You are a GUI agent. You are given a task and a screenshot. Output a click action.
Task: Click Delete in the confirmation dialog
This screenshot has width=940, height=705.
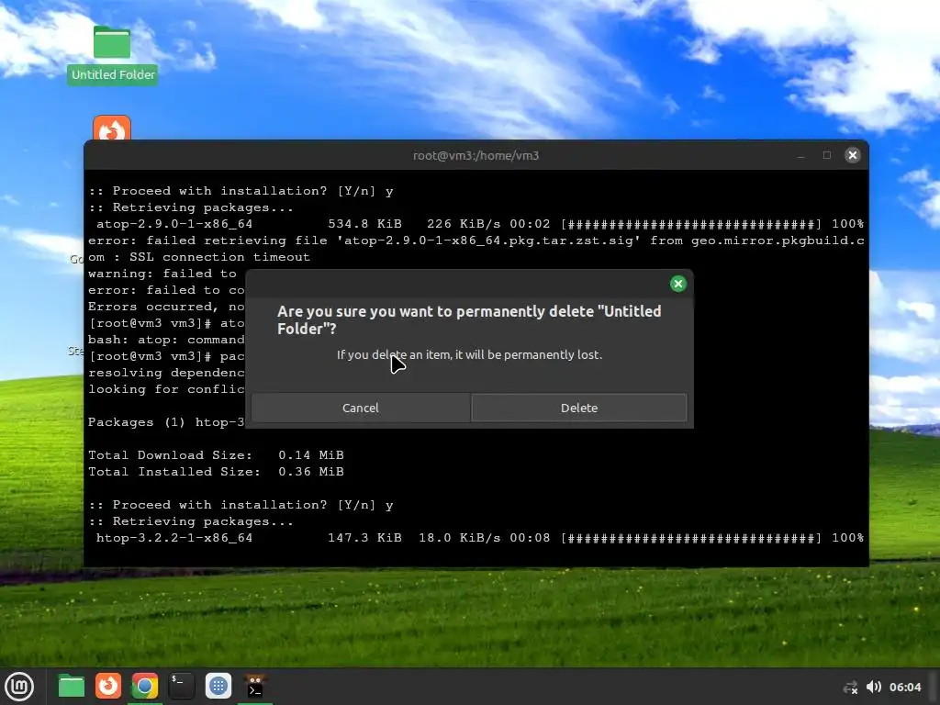click(x=578, y=408)
